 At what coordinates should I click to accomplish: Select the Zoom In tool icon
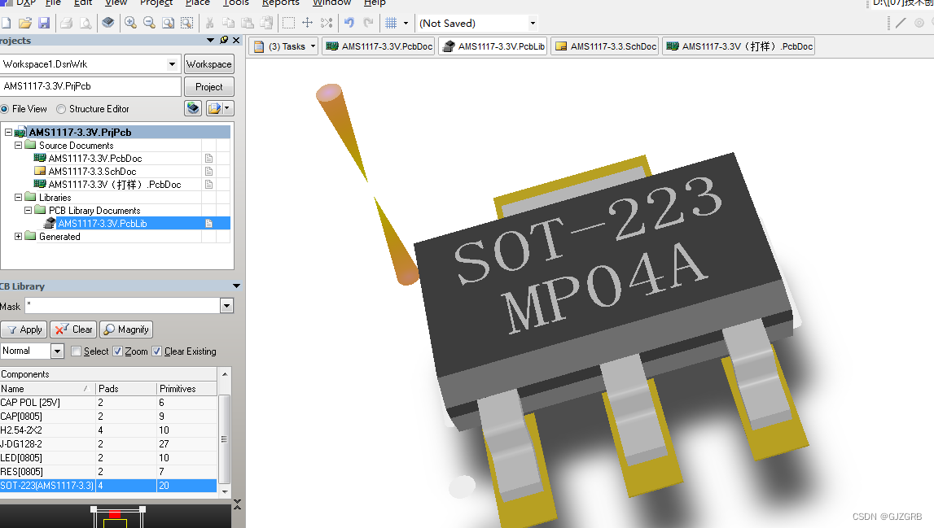point(130,23)
